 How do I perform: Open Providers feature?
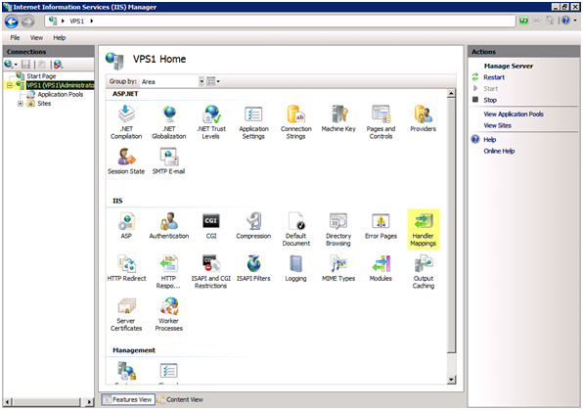tap(424, 118)
